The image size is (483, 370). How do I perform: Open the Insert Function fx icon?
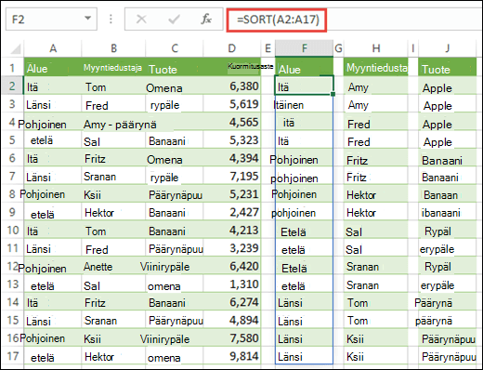coord(206,20)
